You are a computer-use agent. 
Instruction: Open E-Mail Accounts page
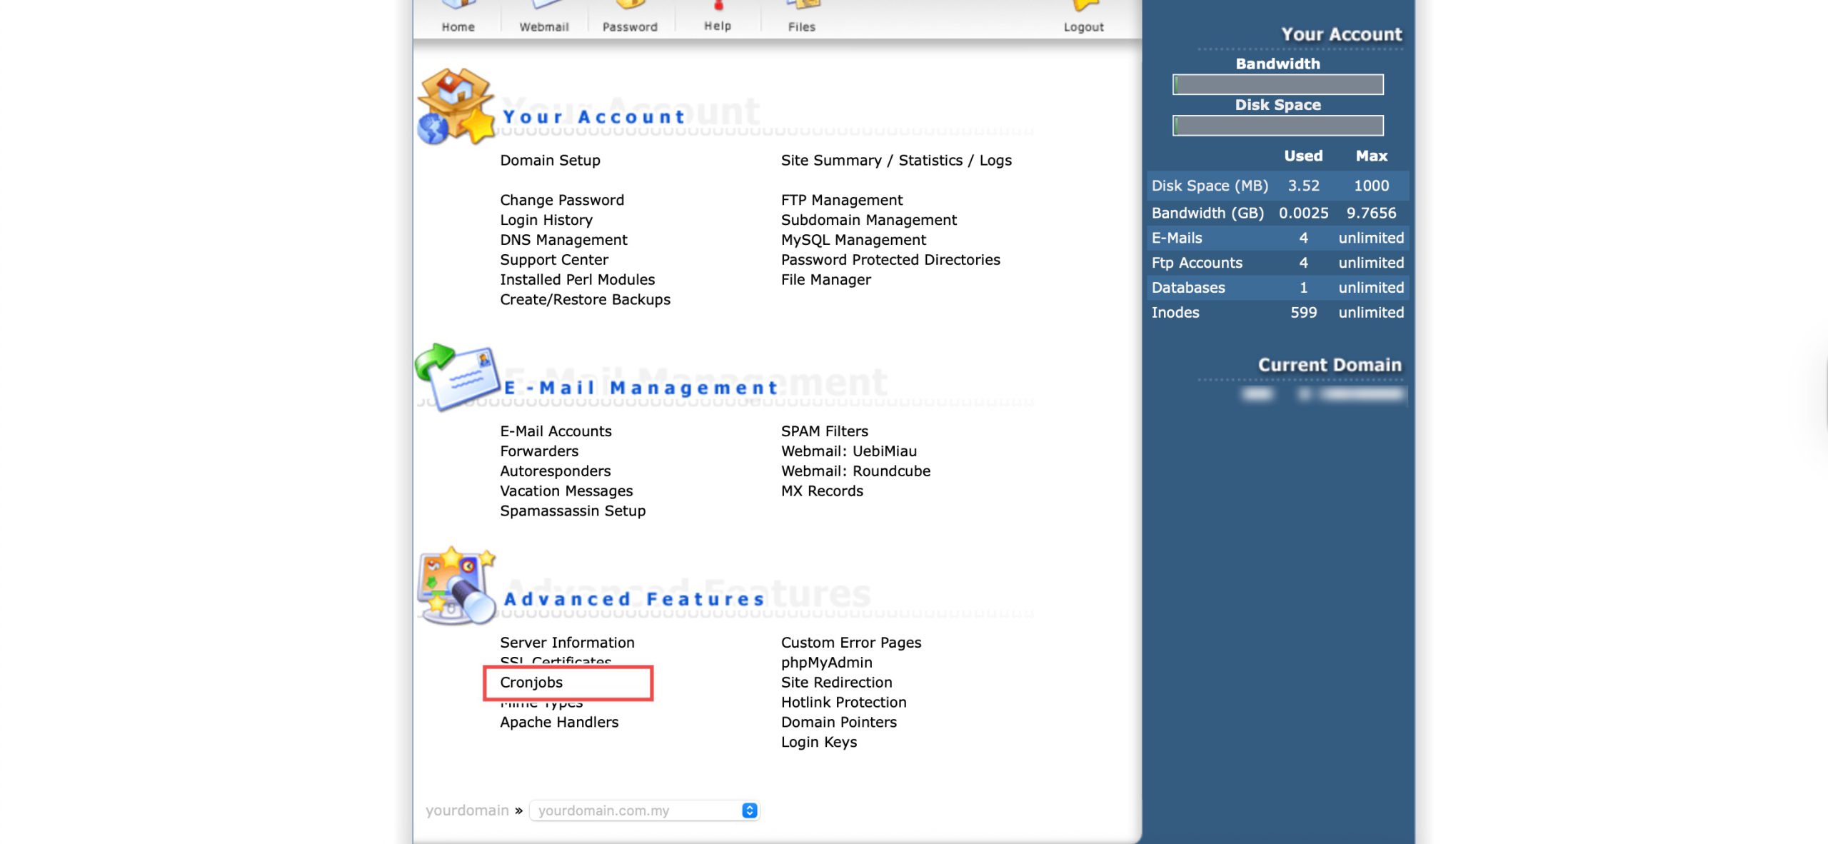[x=556, y=431]
